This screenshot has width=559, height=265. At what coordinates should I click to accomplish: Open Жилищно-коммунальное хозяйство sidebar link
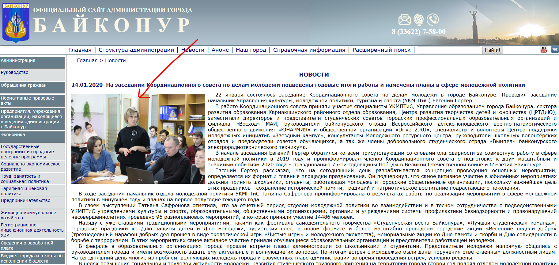(28, 215)
